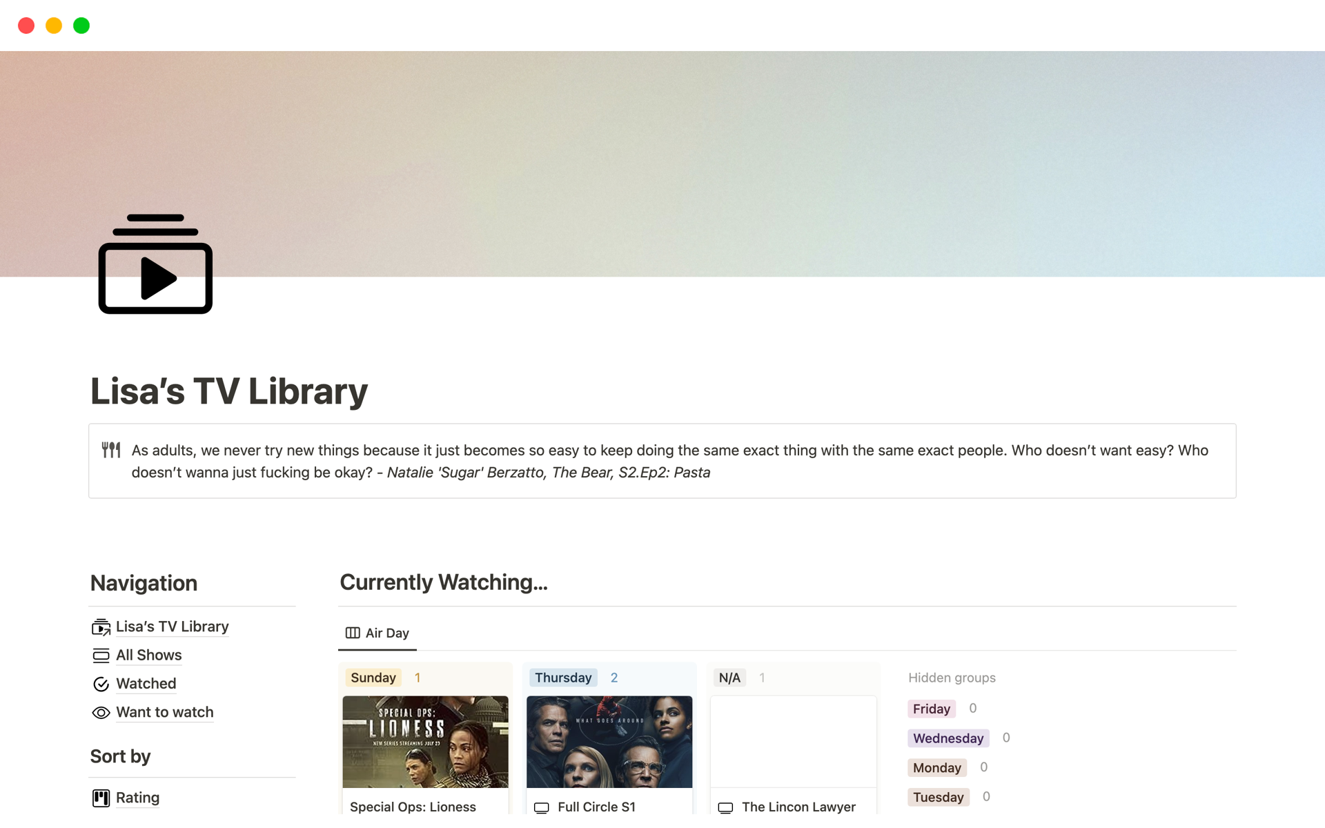Click the large video library page icon
1325x828 pixels.
(155, 264)
